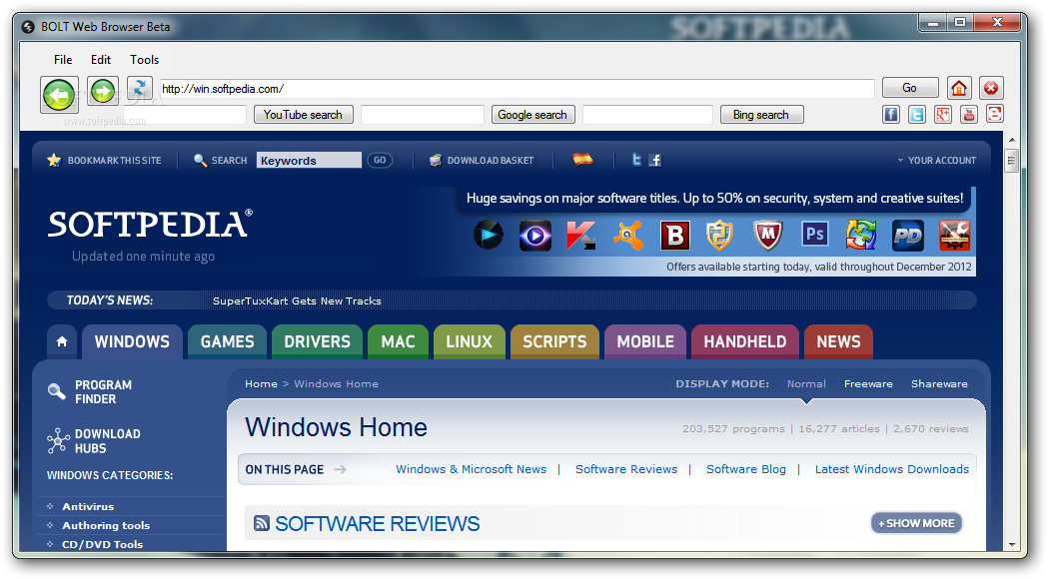The height and width of the screenshot is (579, 1048).
Task: Switch to the DRIVERS tab
Action: [x=317, y=342]
